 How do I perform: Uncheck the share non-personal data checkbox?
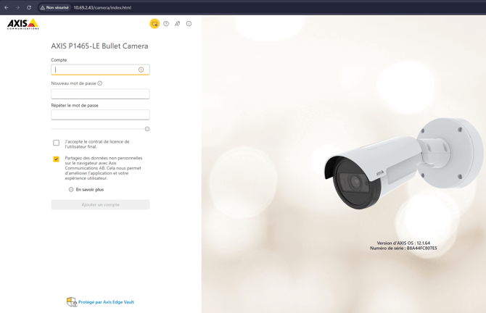click(x=56, y=159)
